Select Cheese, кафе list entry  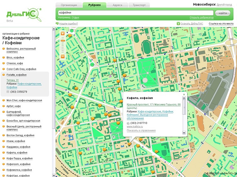click(x=15, y=63)
